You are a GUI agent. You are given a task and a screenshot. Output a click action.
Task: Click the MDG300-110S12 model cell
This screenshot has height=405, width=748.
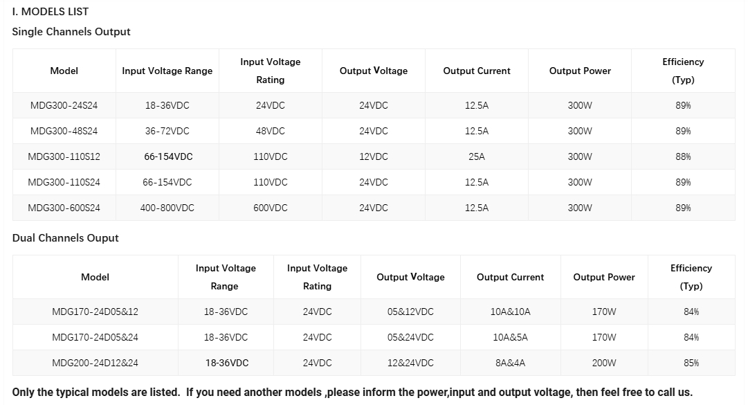[64, 156]
